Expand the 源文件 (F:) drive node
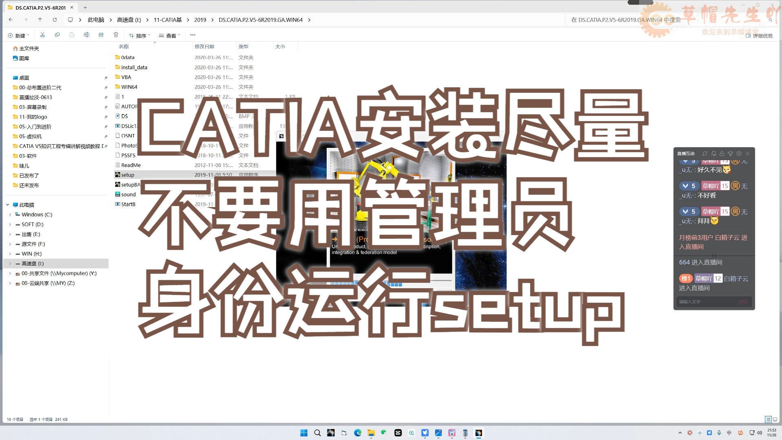Viewport: 782px width, 440px height. (10, 244)
